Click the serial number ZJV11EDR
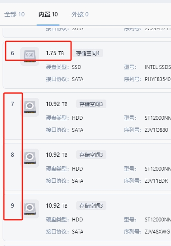 point(156,181)
